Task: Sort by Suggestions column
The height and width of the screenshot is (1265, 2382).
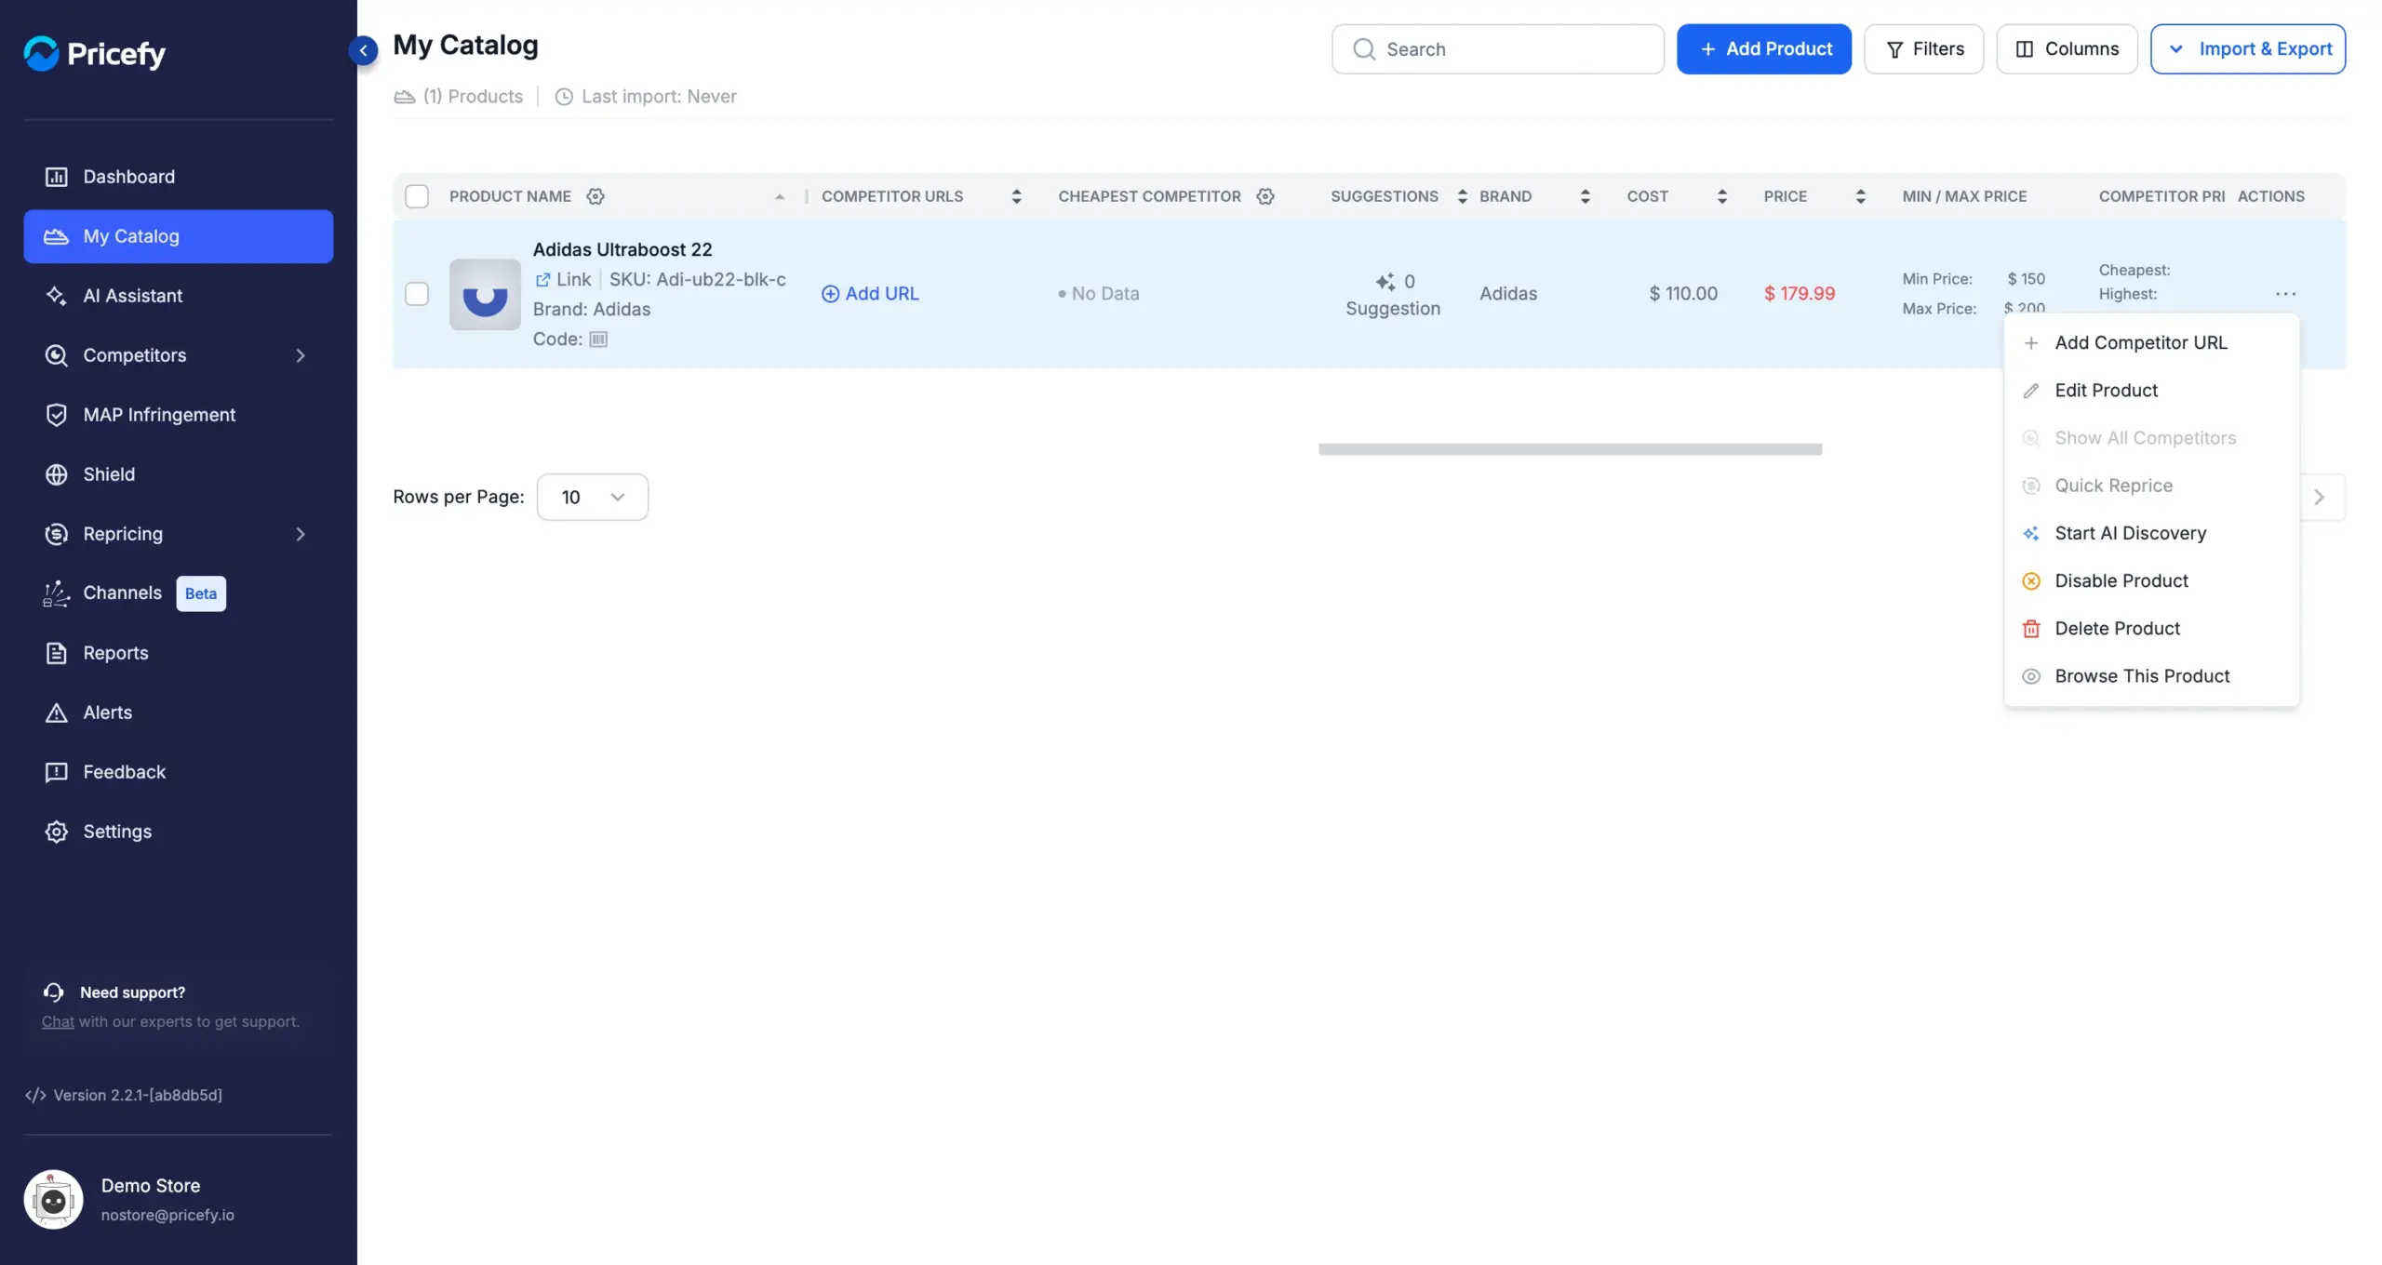Action: coord(1462,196)
